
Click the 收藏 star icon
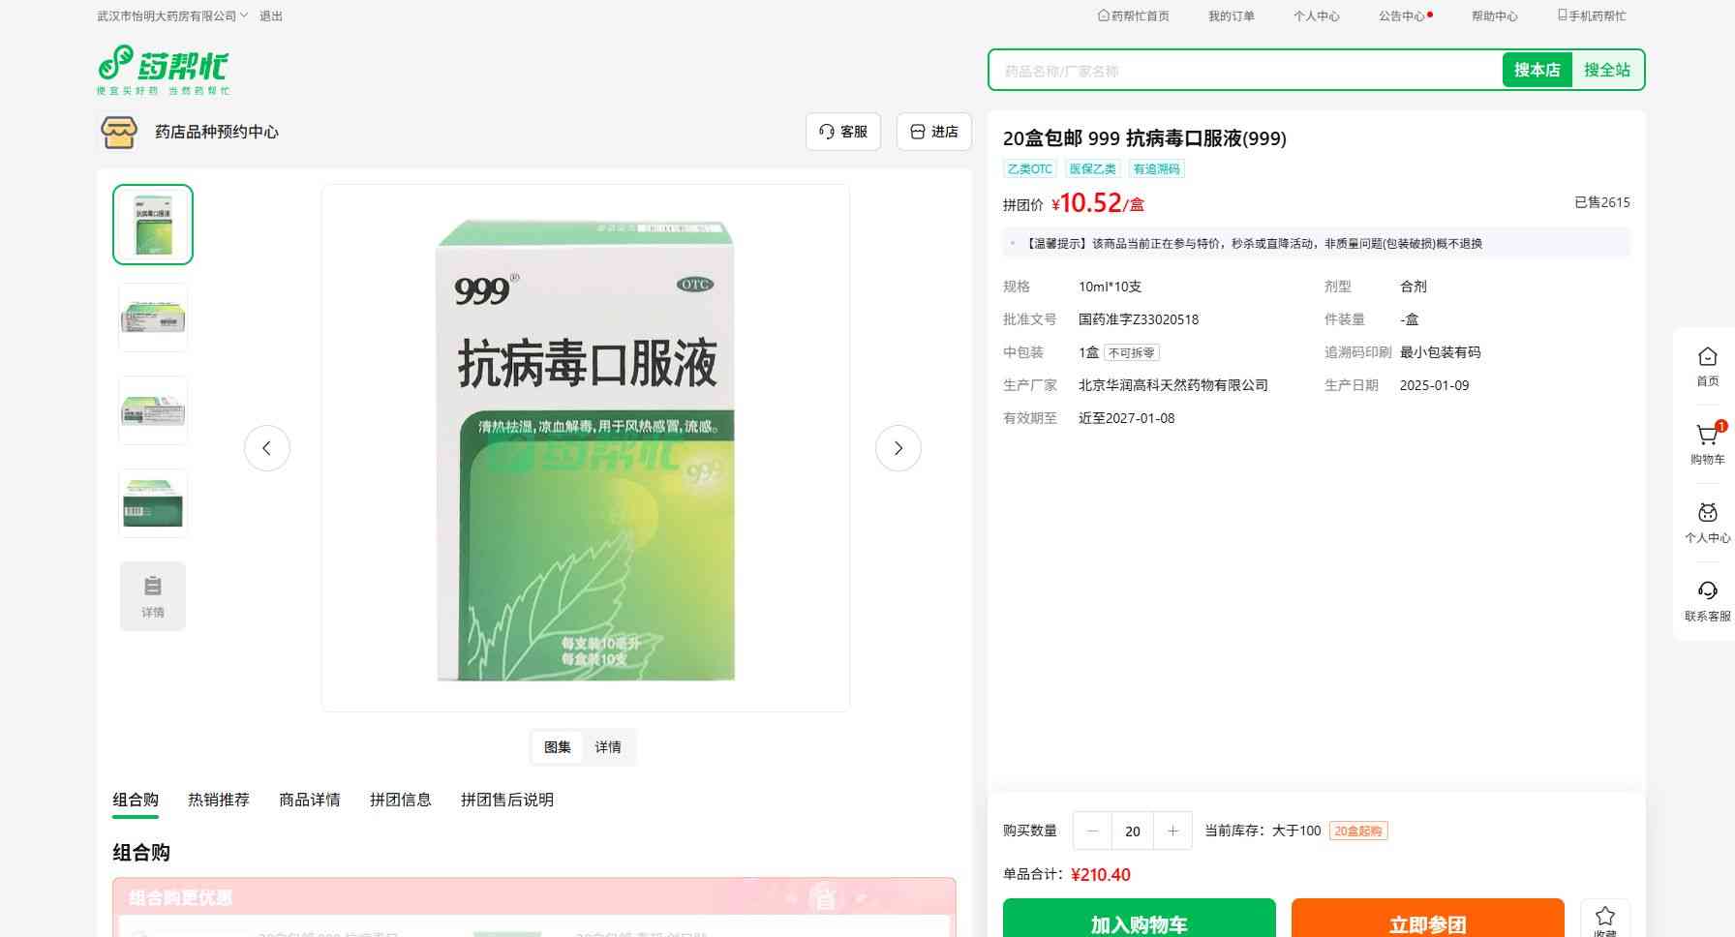[1604, 918]
